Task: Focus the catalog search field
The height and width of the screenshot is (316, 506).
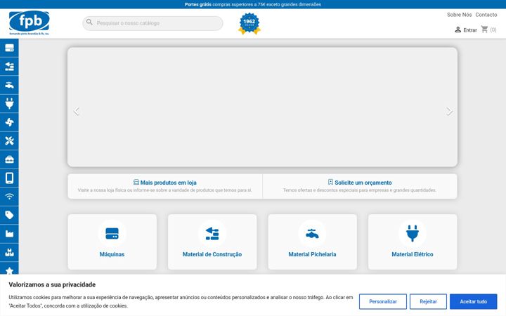Action: pyautogui.click(x=153, y=23)
